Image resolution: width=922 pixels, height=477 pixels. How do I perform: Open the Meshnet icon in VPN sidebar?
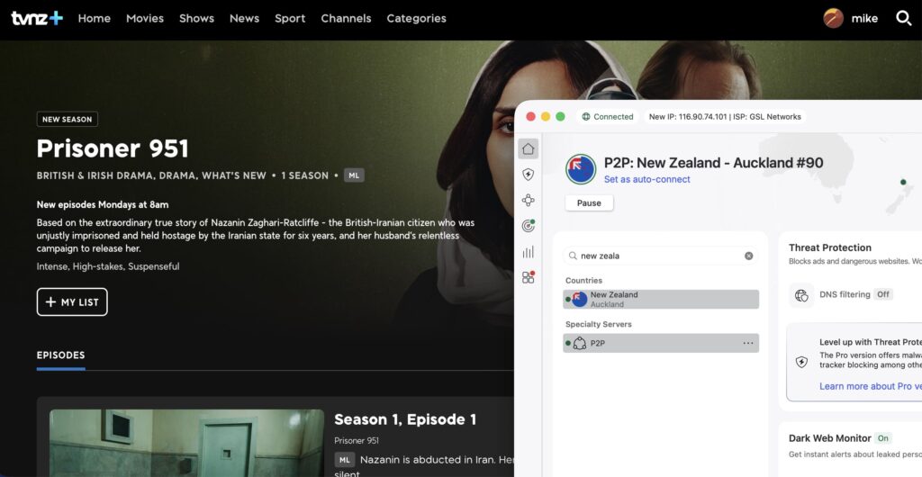(528, 201)
